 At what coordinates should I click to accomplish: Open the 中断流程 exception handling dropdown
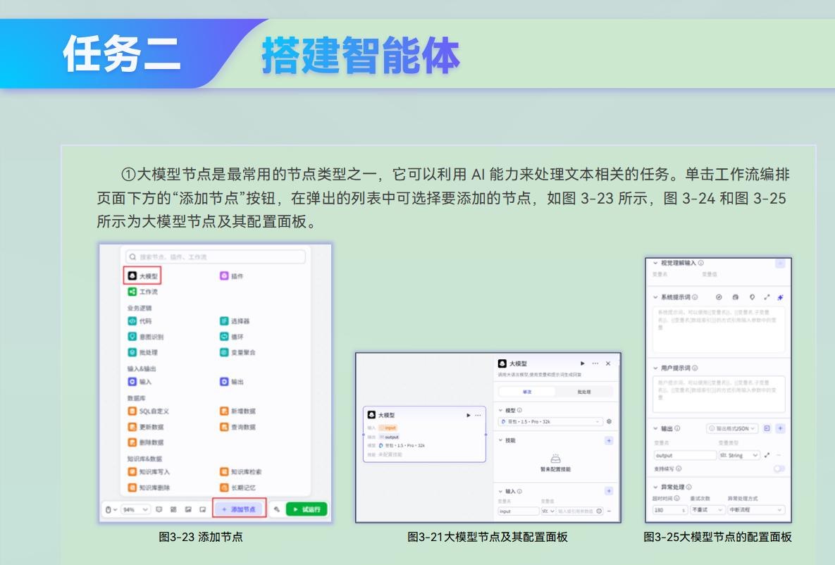coord(756,509)
